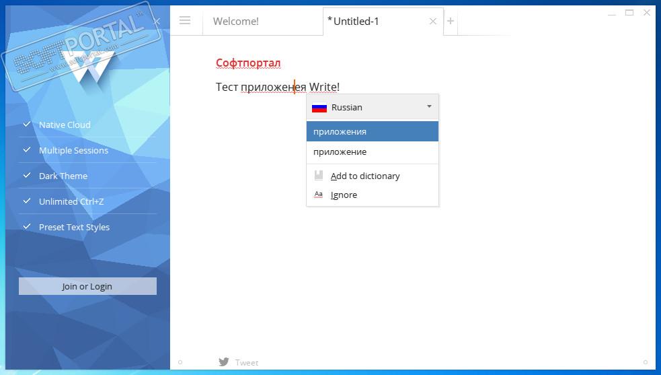The image size is (661, 375).
Task: Choose the suggestion приложение
Action: [x=373, y=151]
